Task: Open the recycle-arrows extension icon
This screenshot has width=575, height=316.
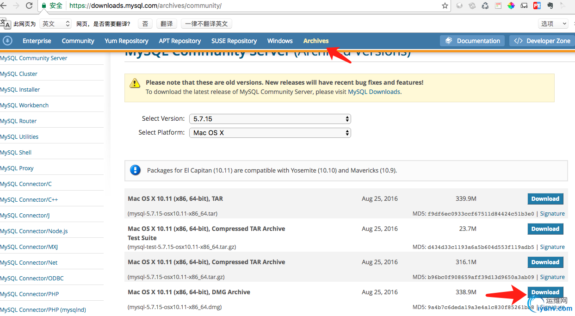Action: click(485, 6)
